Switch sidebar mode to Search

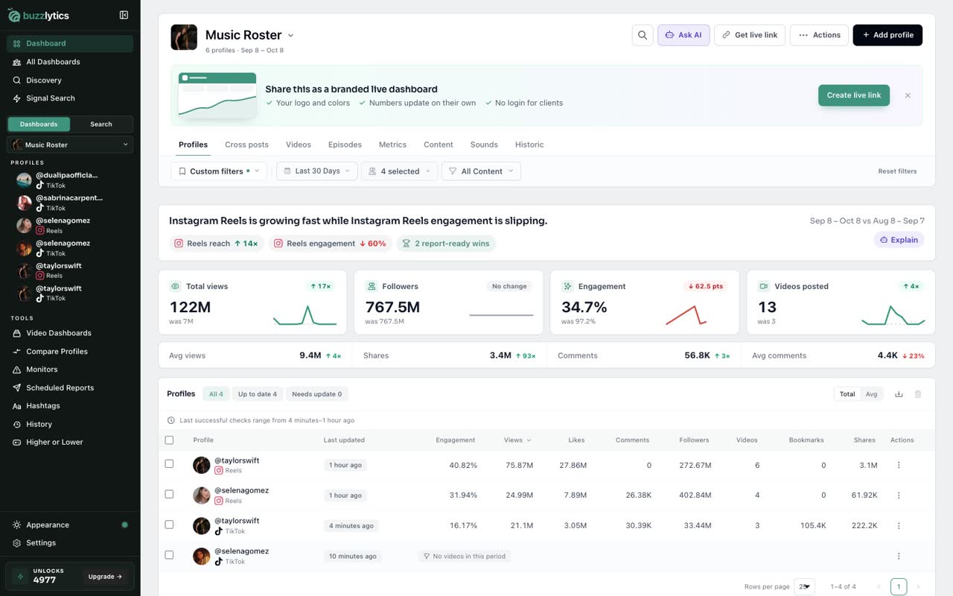click(x=101, y=124)
